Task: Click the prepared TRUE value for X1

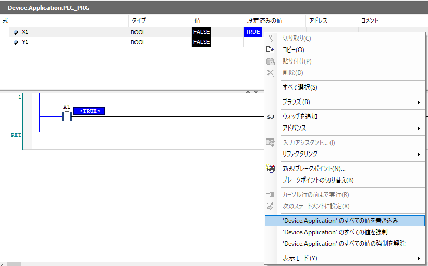Action: (252, 32)
